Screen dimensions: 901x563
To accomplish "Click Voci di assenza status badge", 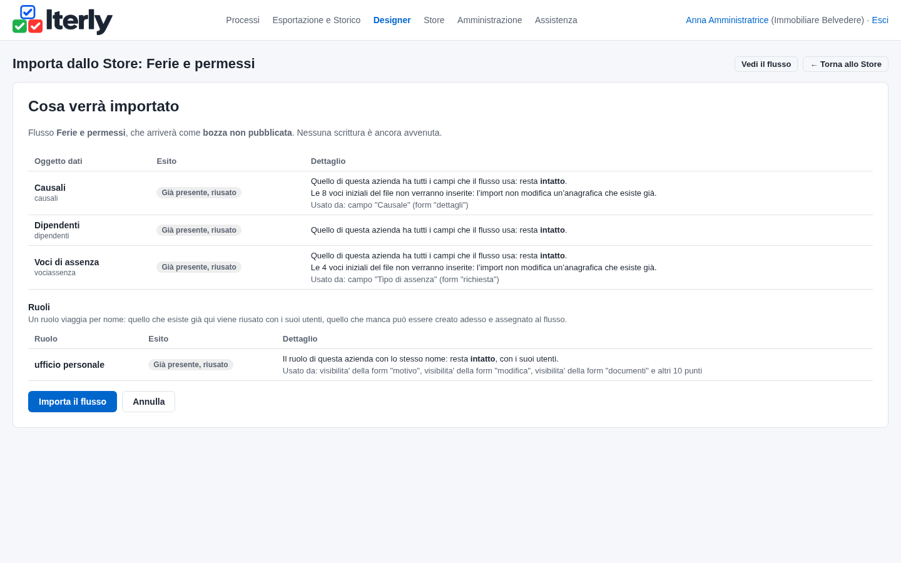I will click(x=199, y=267).
